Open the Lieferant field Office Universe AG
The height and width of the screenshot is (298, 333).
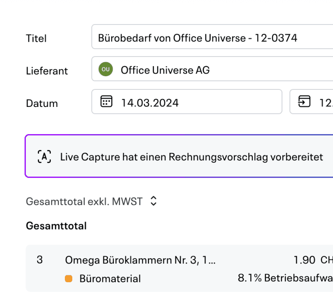213,69
